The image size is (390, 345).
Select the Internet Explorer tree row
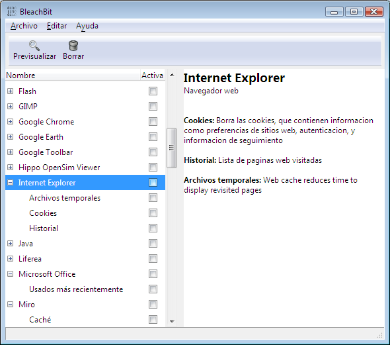(x=85, y=183)
